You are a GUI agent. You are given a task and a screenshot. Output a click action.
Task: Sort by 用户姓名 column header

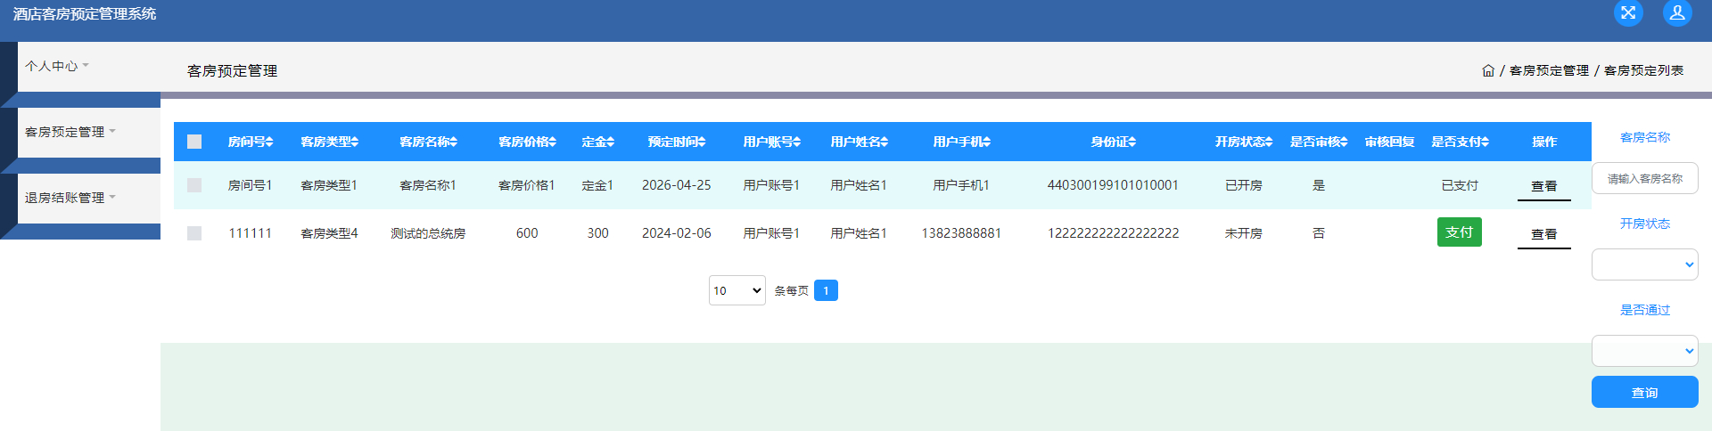click(x=859, y=142)
